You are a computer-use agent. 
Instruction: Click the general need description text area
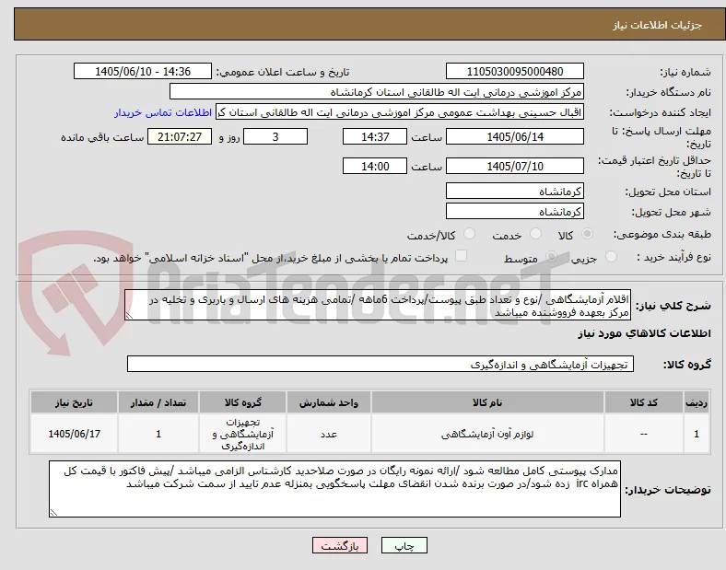(x=378, y=306)
